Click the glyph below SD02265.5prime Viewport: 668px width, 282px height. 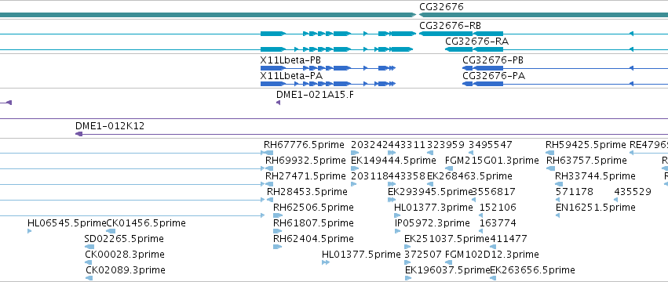point(89,247)
